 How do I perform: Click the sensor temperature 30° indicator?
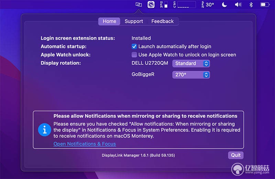point(208,4)
